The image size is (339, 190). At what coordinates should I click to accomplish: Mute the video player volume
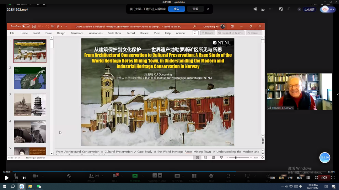[325, 177]
